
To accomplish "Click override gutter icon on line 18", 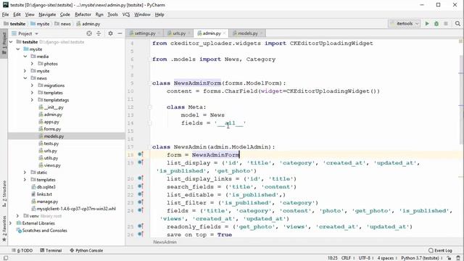I will pos(141,154).
